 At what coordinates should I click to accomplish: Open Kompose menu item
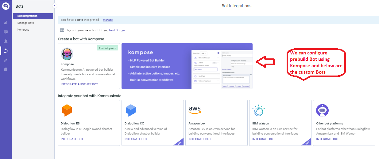[23, 30]
